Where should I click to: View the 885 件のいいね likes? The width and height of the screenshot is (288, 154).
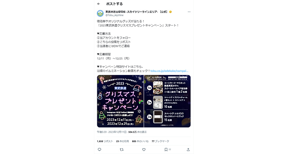[x=140, y=141]
